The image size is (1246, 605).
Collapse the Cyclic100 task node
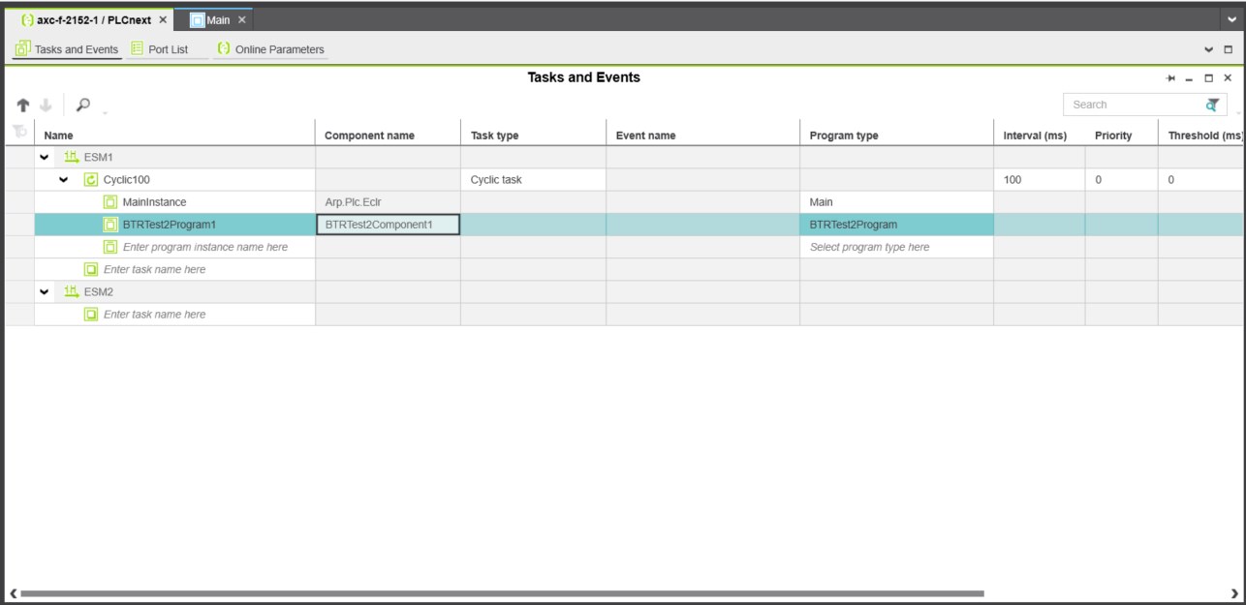[65, 179]
